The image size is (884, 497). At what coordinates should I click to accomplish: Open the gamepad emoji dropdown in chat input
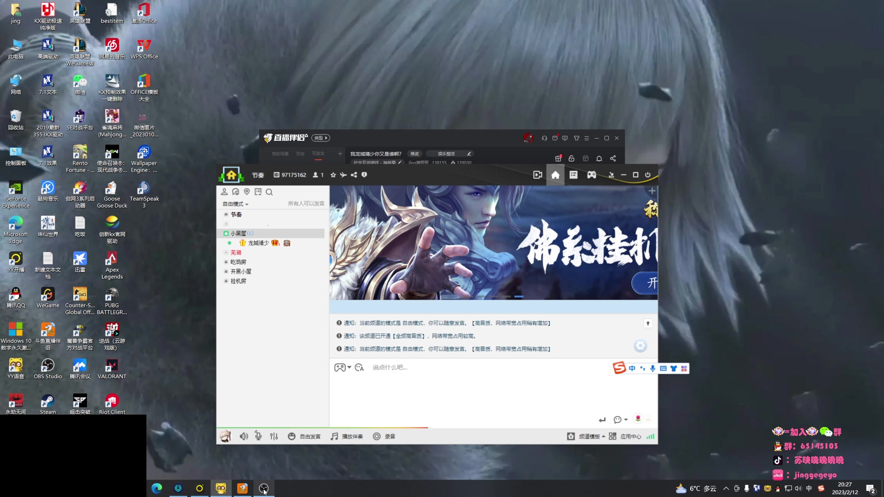[x=343, y=367]
